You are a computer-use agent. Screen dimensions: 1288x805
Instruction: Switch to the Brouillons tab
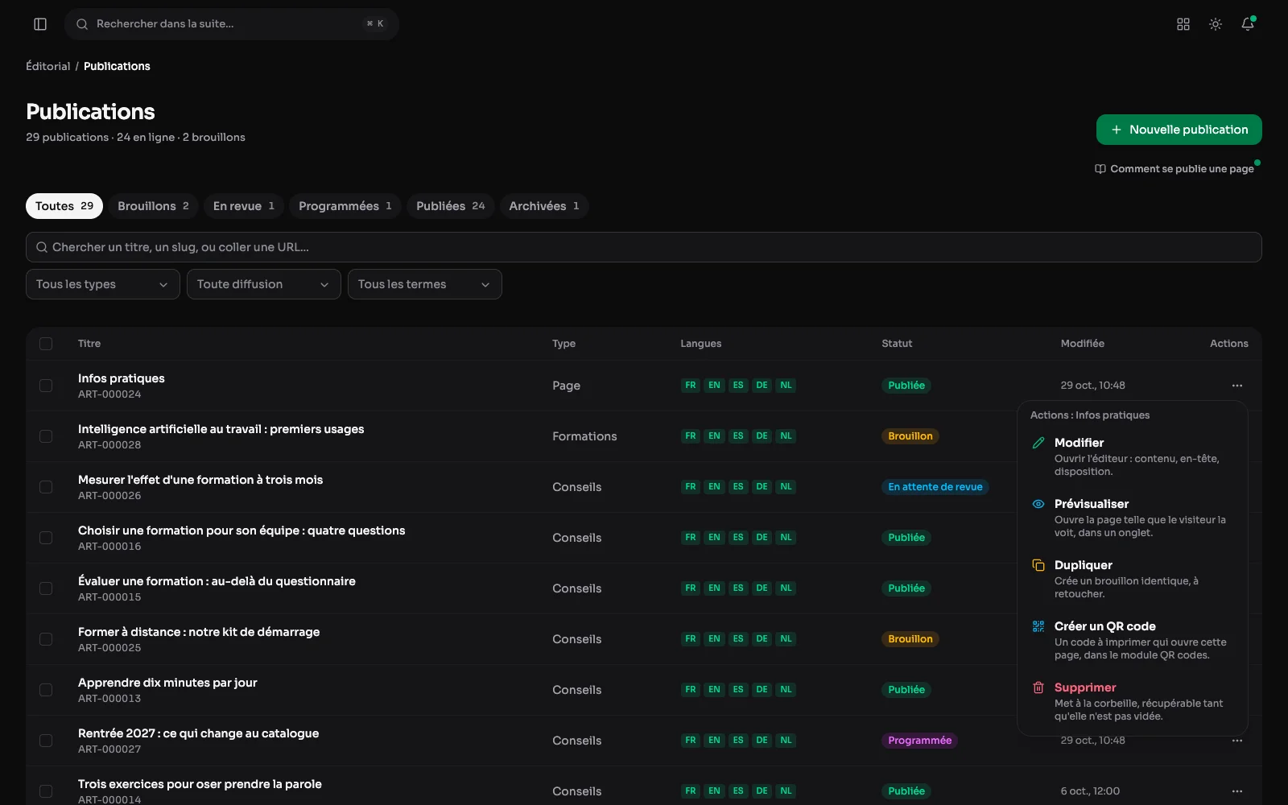[153, 206]
